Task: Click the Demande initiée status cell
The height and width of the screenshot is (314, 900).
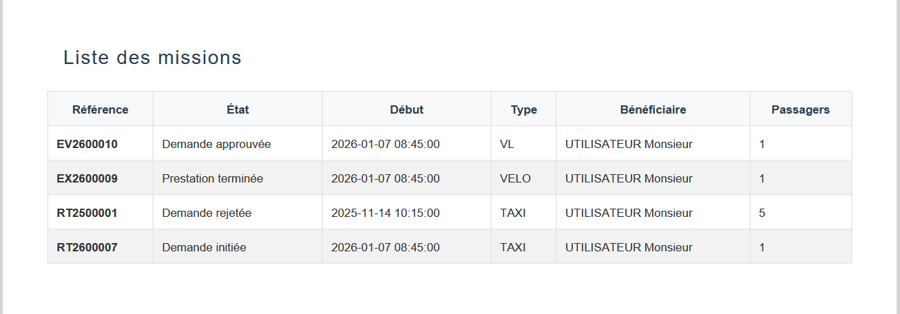Action: [x=204, y=248]
